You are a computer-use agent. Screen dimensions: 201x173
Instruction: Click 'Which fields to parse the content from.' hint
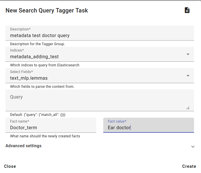pos(42,87)
